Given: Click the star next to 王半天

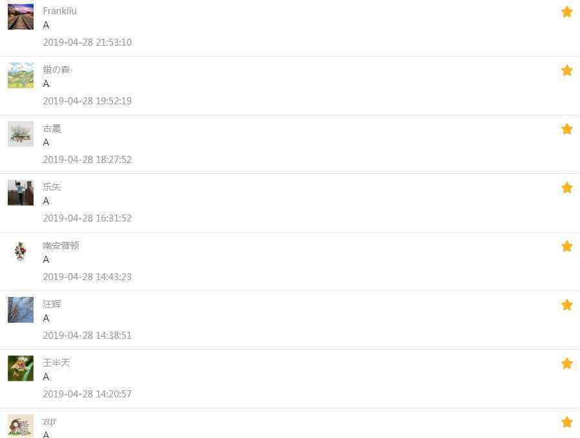Looking at the screenshot, I should [566, 363].
